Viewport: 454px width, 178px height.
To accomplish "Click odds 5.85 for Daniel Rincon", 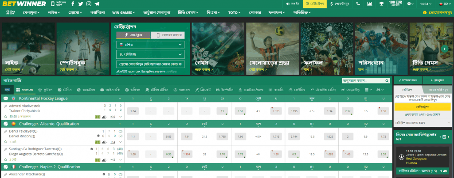I will tap(168, 136).
